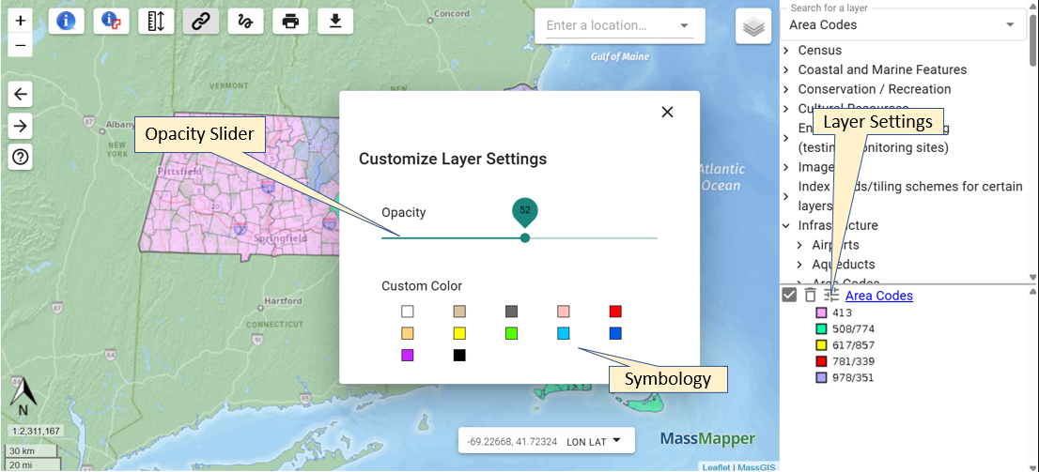
Task: Choose the green custom color
Action: click(511, 333)
